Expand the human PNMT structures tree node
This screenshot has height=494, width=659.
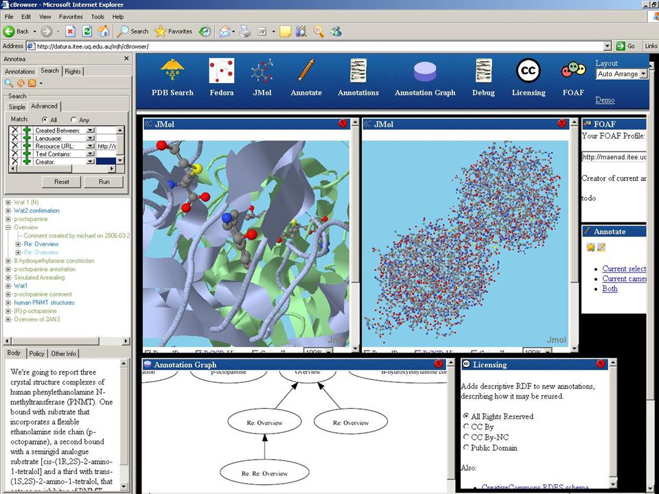8,303
